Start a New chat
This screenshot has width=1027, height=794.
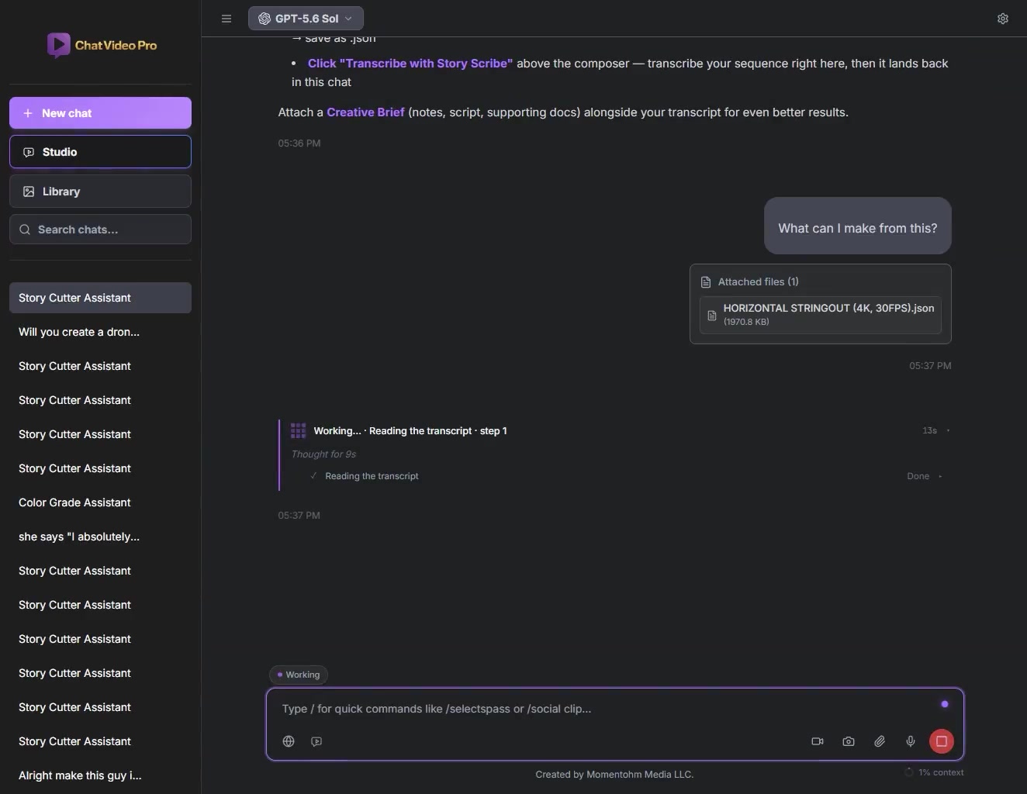100,113
